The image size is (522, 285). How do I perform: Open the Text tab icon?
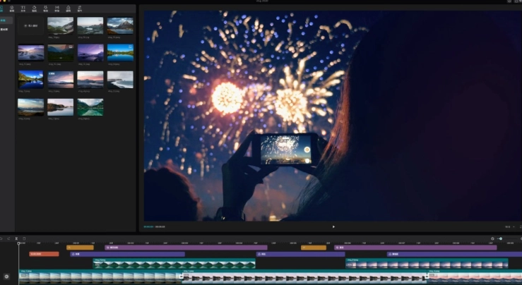pos(23,9)
